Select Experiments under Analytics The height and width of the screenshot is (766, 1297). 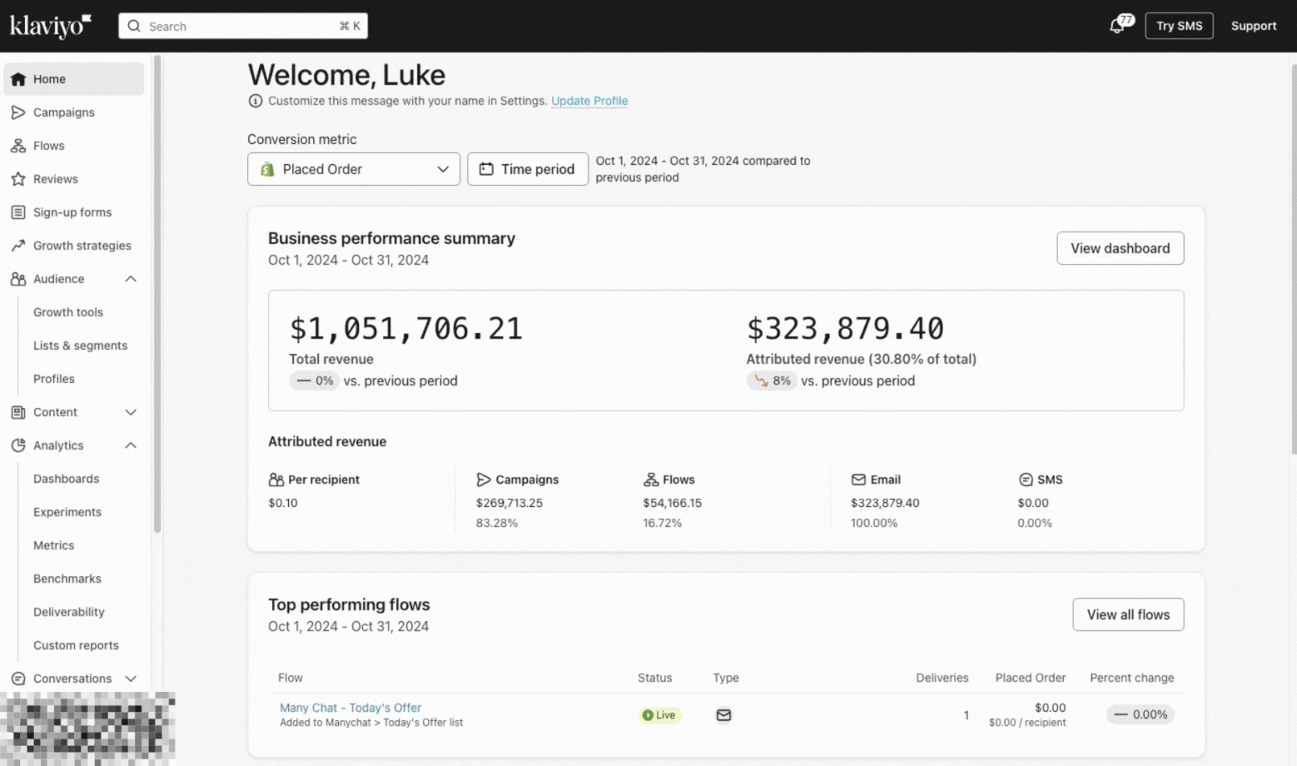(67, 512)
